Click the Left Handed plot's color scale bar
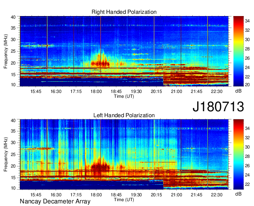The image size is (254, 206). tap(238, 154)
